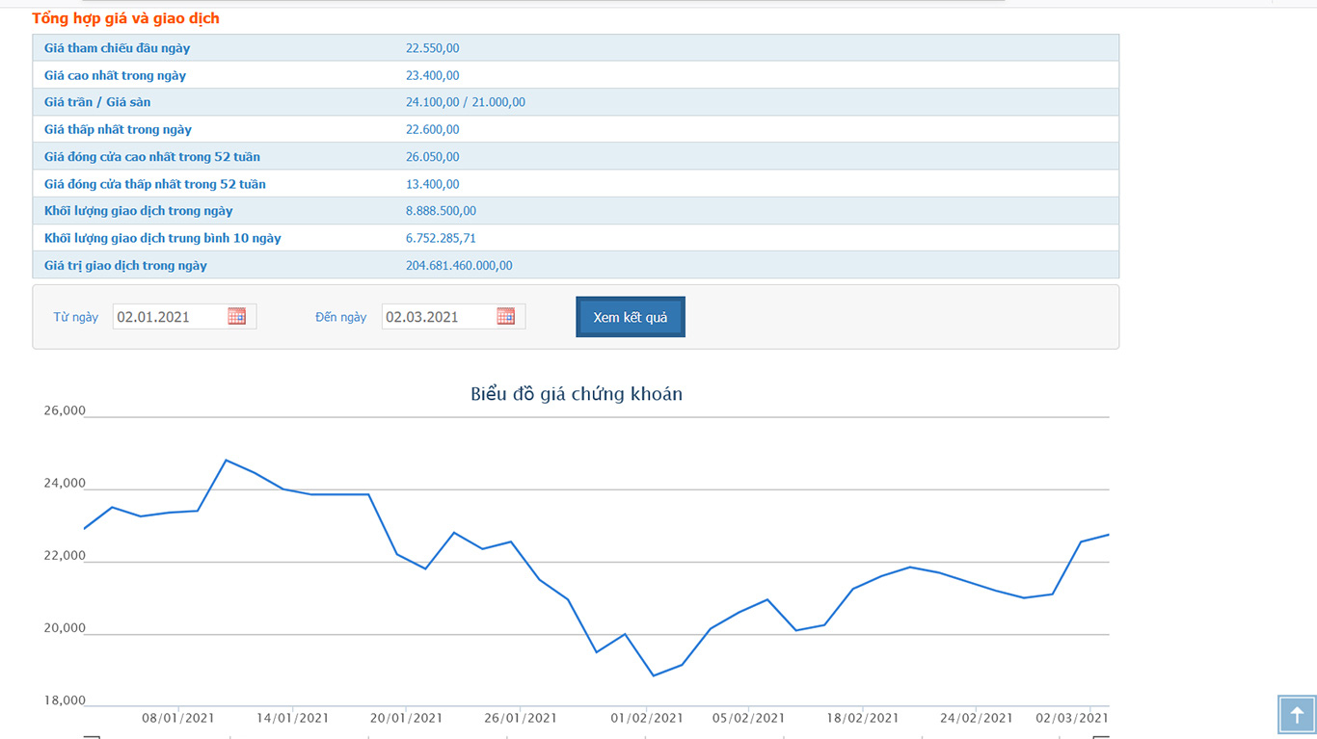
Task: Select the Giá tham chiếu đầu ngày row label
Action: click(x=117, y=48)
